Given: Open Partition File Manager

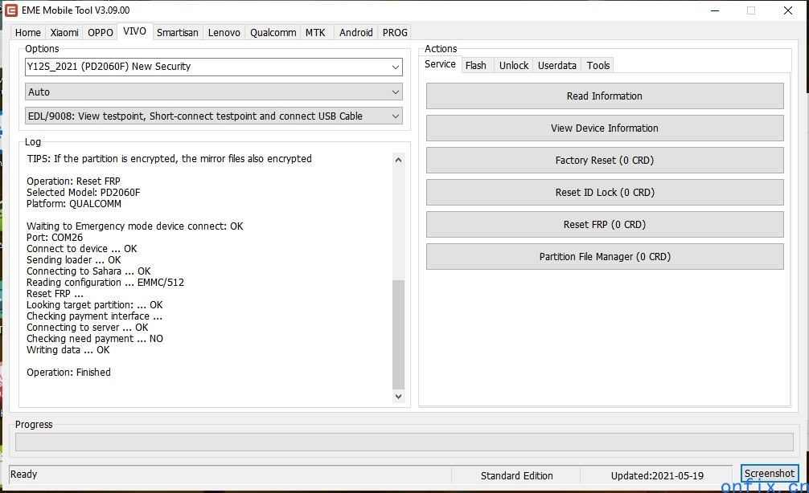Looking at the screenshot, I should [x=604, y=256].
